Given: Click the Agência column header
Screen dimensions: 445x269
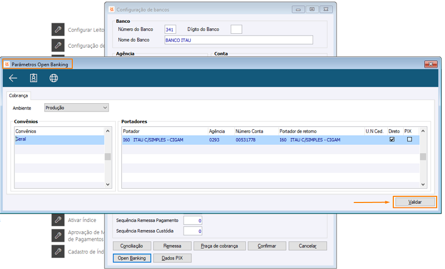Looking at the screenshot, I should click(221, 131).
